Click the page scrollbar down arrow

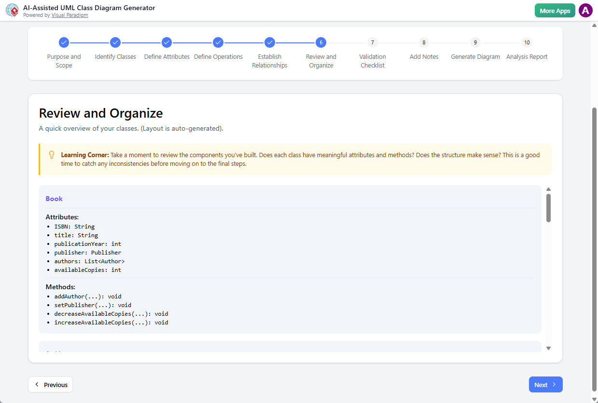pos(594,399)
